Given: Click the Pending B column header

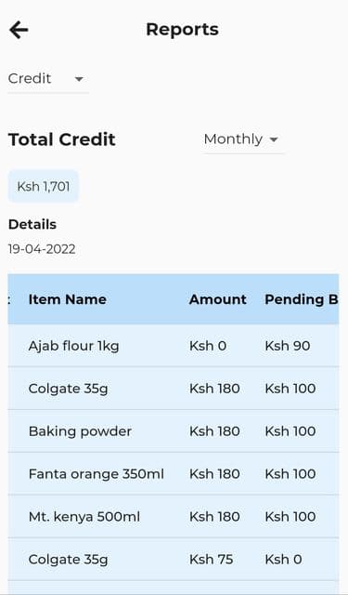Looking at the screenshot, I should (302, 299).
